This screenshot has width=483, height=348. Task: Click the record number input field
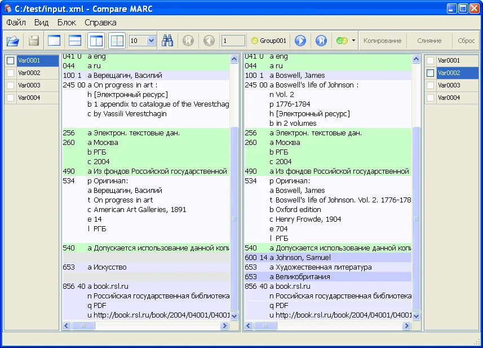click(233, 41)
